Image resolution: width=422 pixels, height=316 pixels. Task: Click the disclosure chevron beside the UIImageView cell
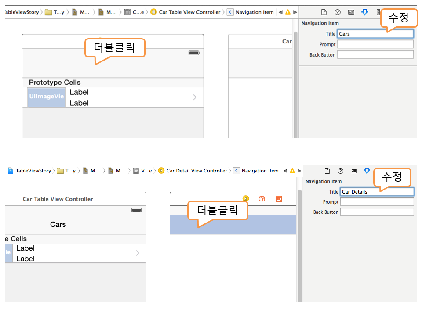(x=195, y=97)
